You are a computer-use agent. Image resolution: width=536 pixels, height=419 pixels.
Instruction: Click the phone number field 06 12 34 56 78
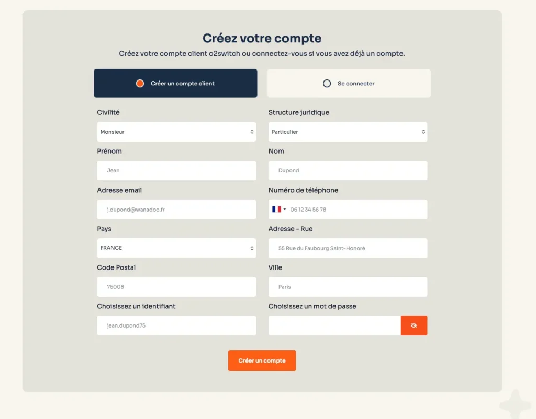(x=358, y=210)
